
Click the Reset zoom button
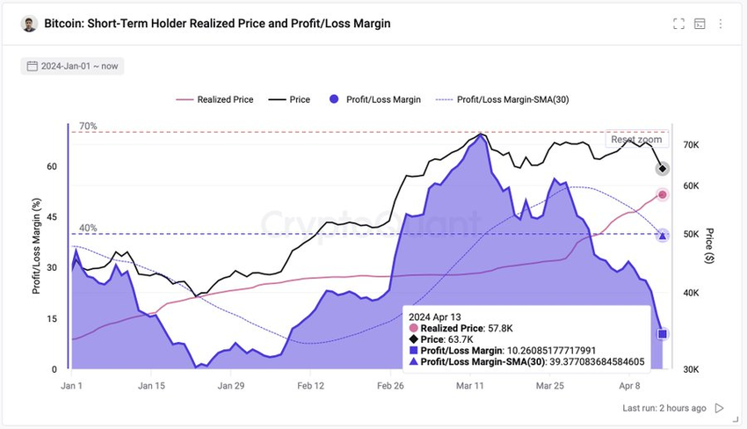click(x=636, y=140)
